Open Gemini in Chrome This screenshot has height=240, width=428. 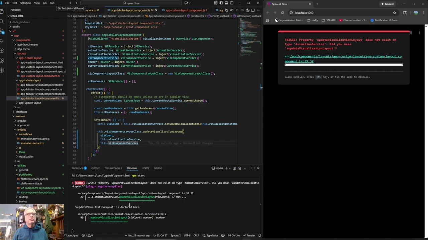pyautogui.click(x=388, y=4)
